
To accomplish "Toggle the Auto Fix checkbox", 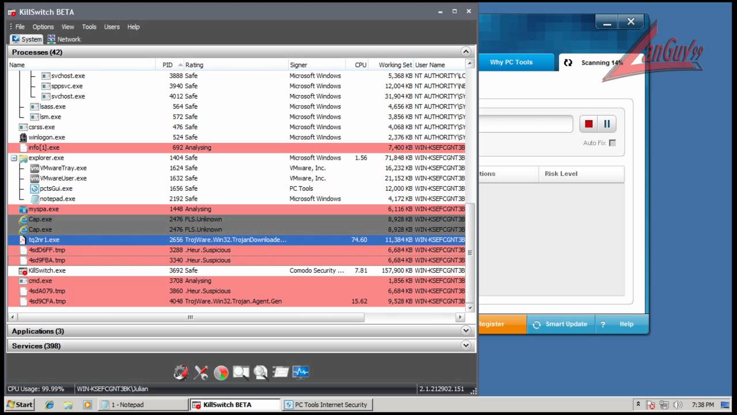I will (x=612, y=143).
